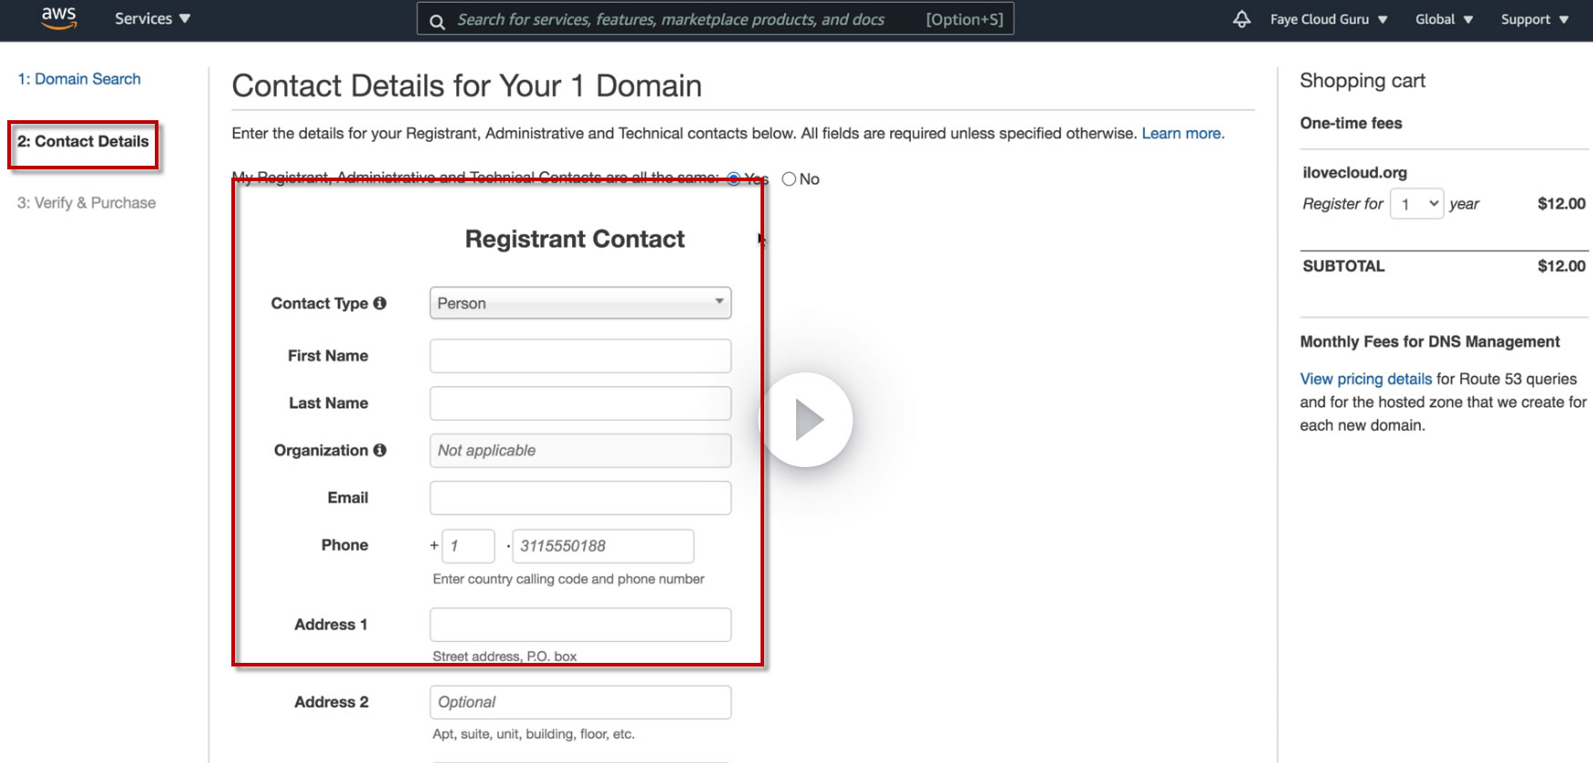This screenshot has height=763, width=1593.
Task: Open the notifications bell
Action: coord(1241,19)
